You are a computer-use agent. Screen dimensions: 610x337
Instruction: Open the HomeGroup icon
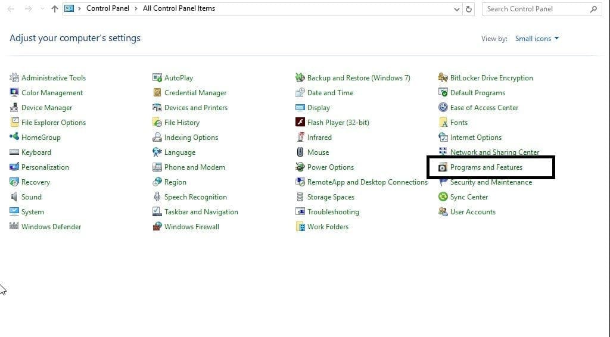tap(14, 137)
